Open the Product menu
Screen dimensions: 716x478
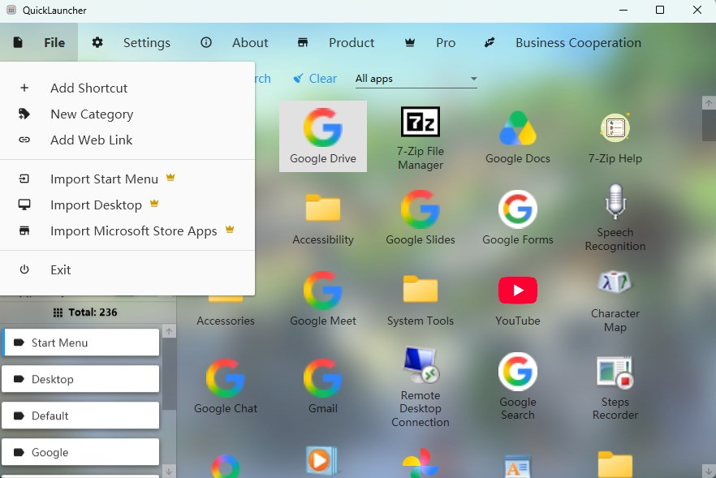coord(335,42)
